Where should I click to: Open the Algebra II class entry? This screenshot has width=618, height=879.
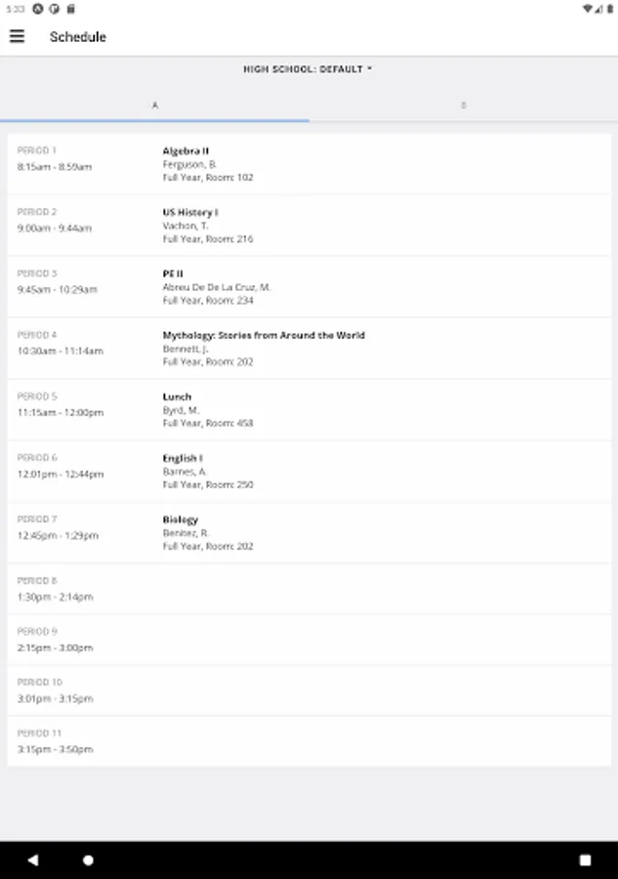(309, 164)
